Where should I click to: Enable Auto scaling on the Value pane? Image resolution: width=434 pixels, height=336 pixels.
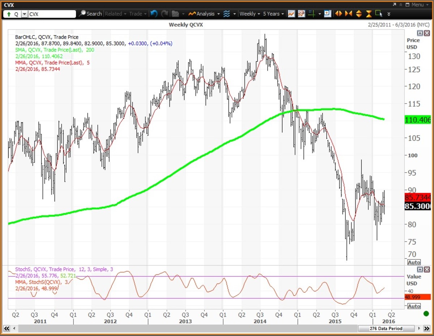tap(414, 306)
